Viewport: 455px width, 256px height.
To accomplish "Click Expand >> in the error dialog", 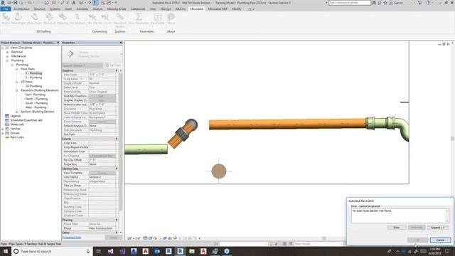I will pos(438,228).
